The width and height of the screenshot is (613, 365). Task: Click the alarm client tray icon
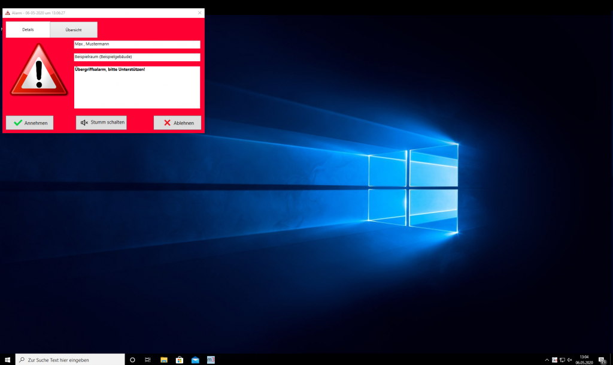pyautogui.click(x=555, y=360)
